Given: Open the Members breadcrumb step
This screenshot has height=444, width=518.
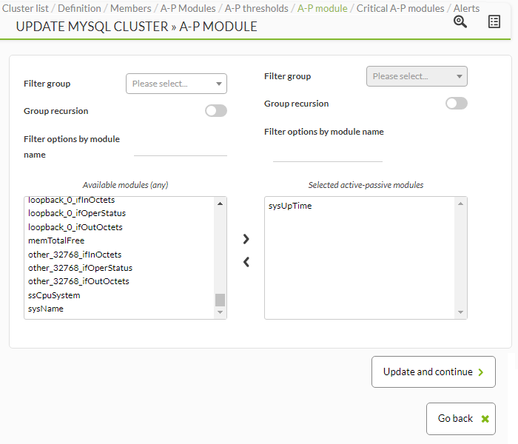Looking at the screenshot, I should [130, 8].
